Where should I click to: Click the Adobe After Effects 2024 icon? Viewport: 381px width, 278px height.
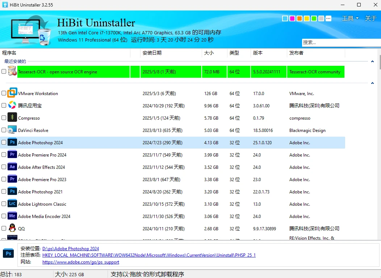point(12,167)
